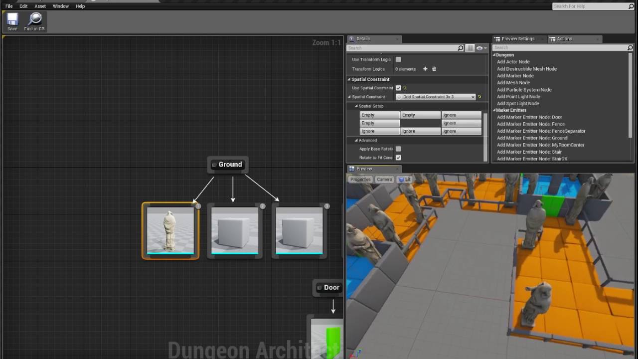This screenshot has height=359, width=638.
Task: Toggle the top-middle Empty cell in Spatial Setup
Action: (421, 115)
